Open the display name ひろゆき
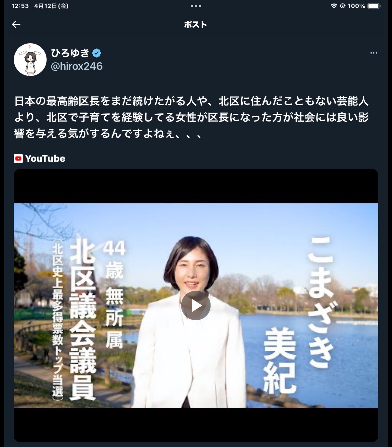The image size is (392, 447). [70, 53]
